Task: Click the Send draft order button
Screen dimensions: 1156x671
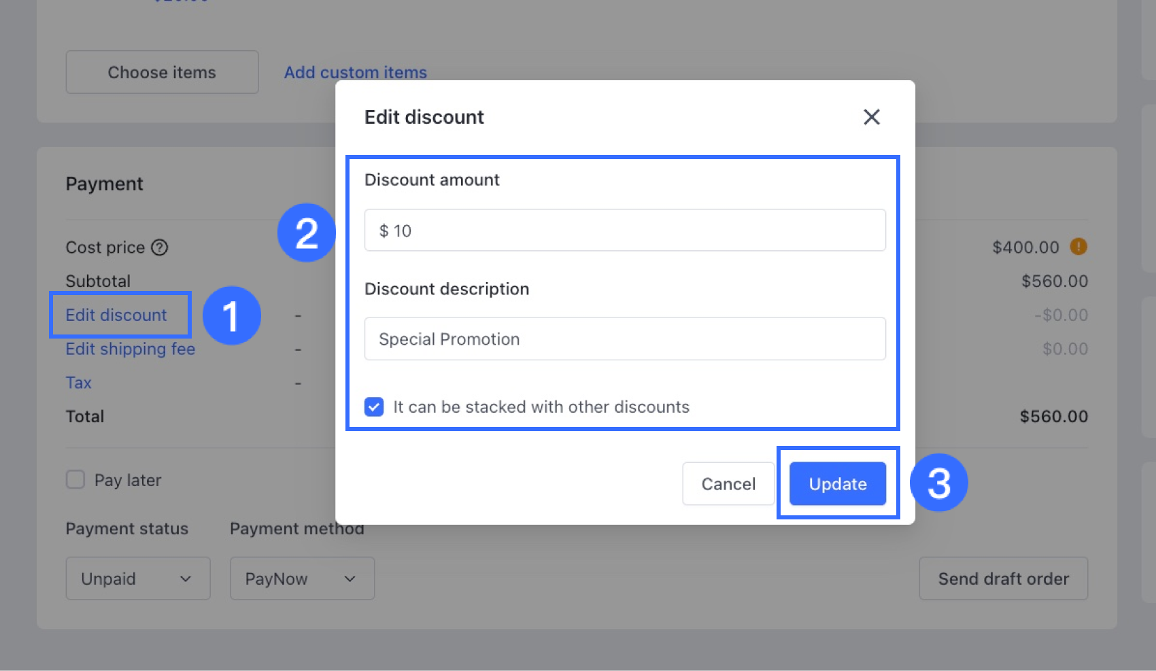Action: tap(1003, 579)
